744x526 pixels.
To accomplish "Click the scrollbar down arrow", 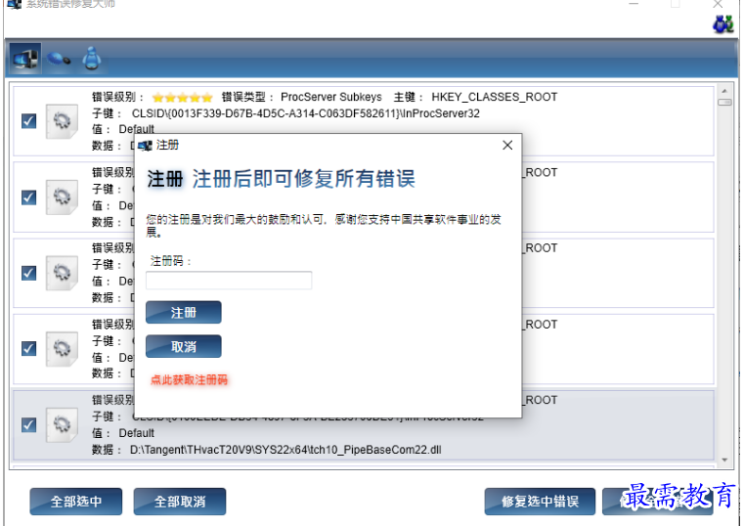I will (x=724, y=460).
